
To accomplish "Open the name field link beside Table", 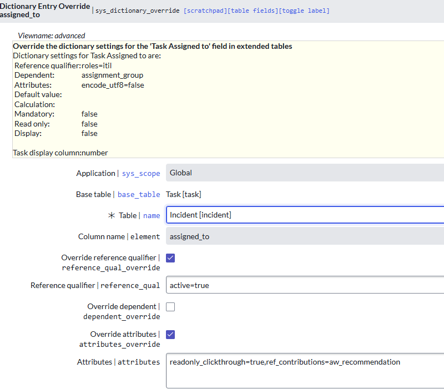I will 152,215.
